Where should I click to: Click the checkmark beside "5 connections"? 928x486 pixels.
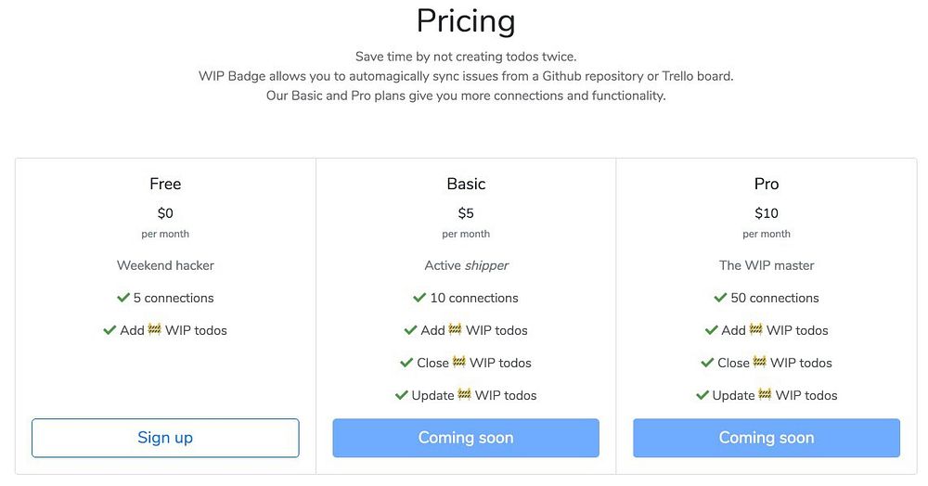(123, 298)
